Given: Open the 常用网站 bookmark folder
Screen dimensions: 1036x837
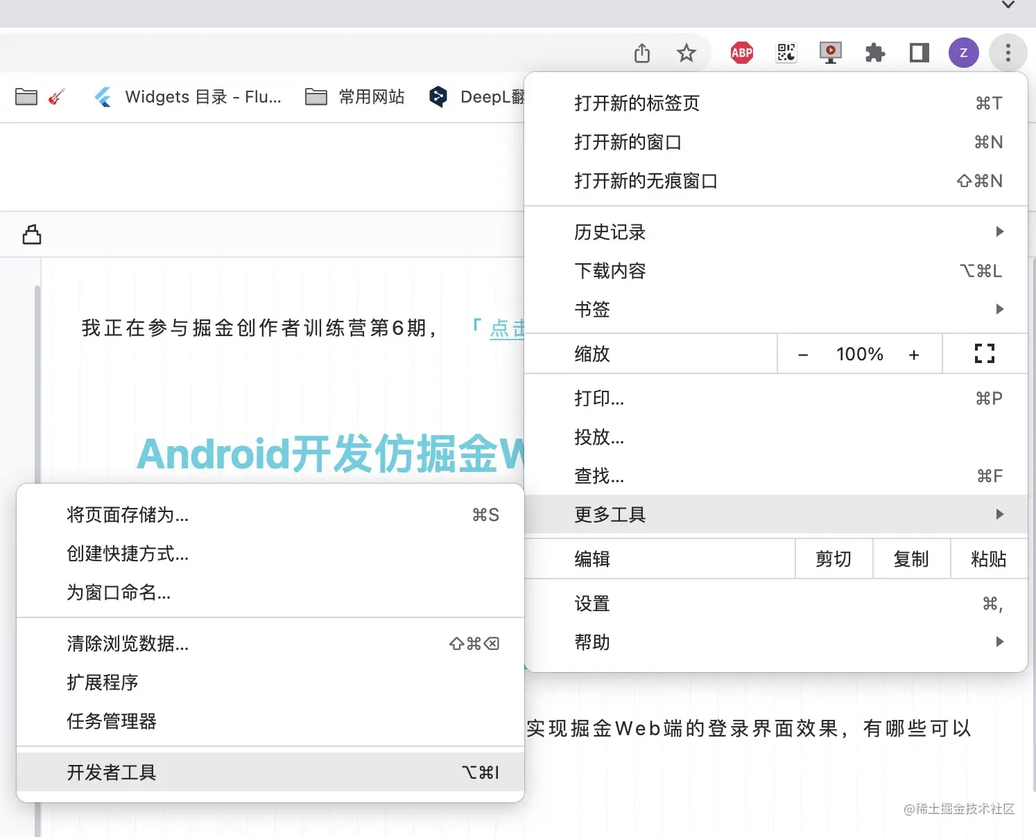Looking at the screenshot, I should coord(355,97).
